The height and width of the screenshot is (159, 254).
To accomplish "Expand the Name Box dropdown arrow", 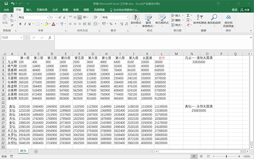I will [x=22, y=38].
